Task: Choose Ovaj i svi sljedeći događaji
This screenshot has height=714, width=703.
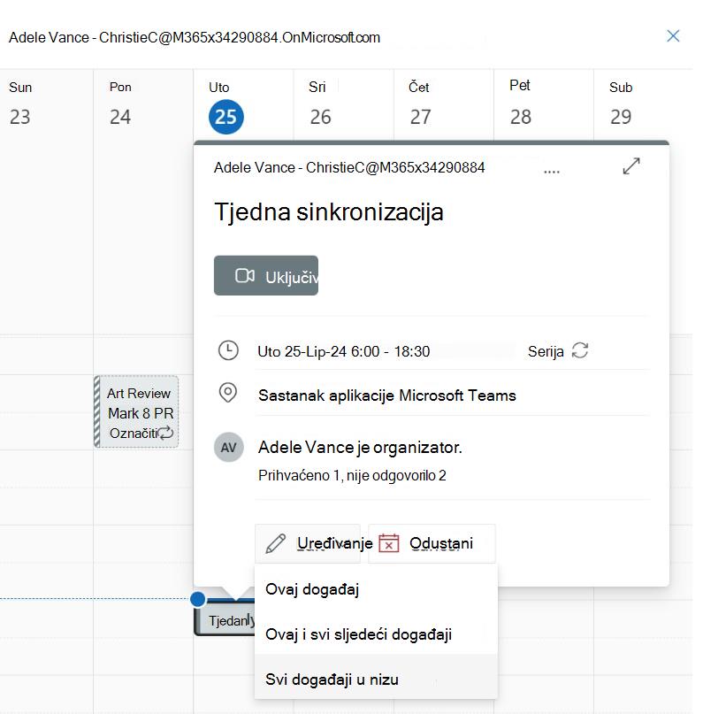Action: click(376, 634)
